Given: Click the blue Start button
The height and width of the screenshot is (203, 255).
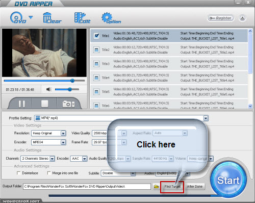Looking at the screenshot, I should (228, 180).
